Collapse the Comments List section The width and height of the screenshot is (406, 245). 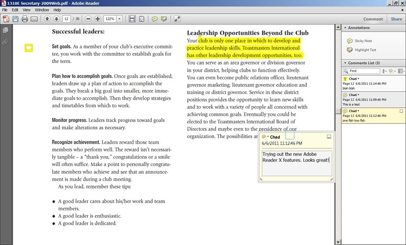coord(345,63)
